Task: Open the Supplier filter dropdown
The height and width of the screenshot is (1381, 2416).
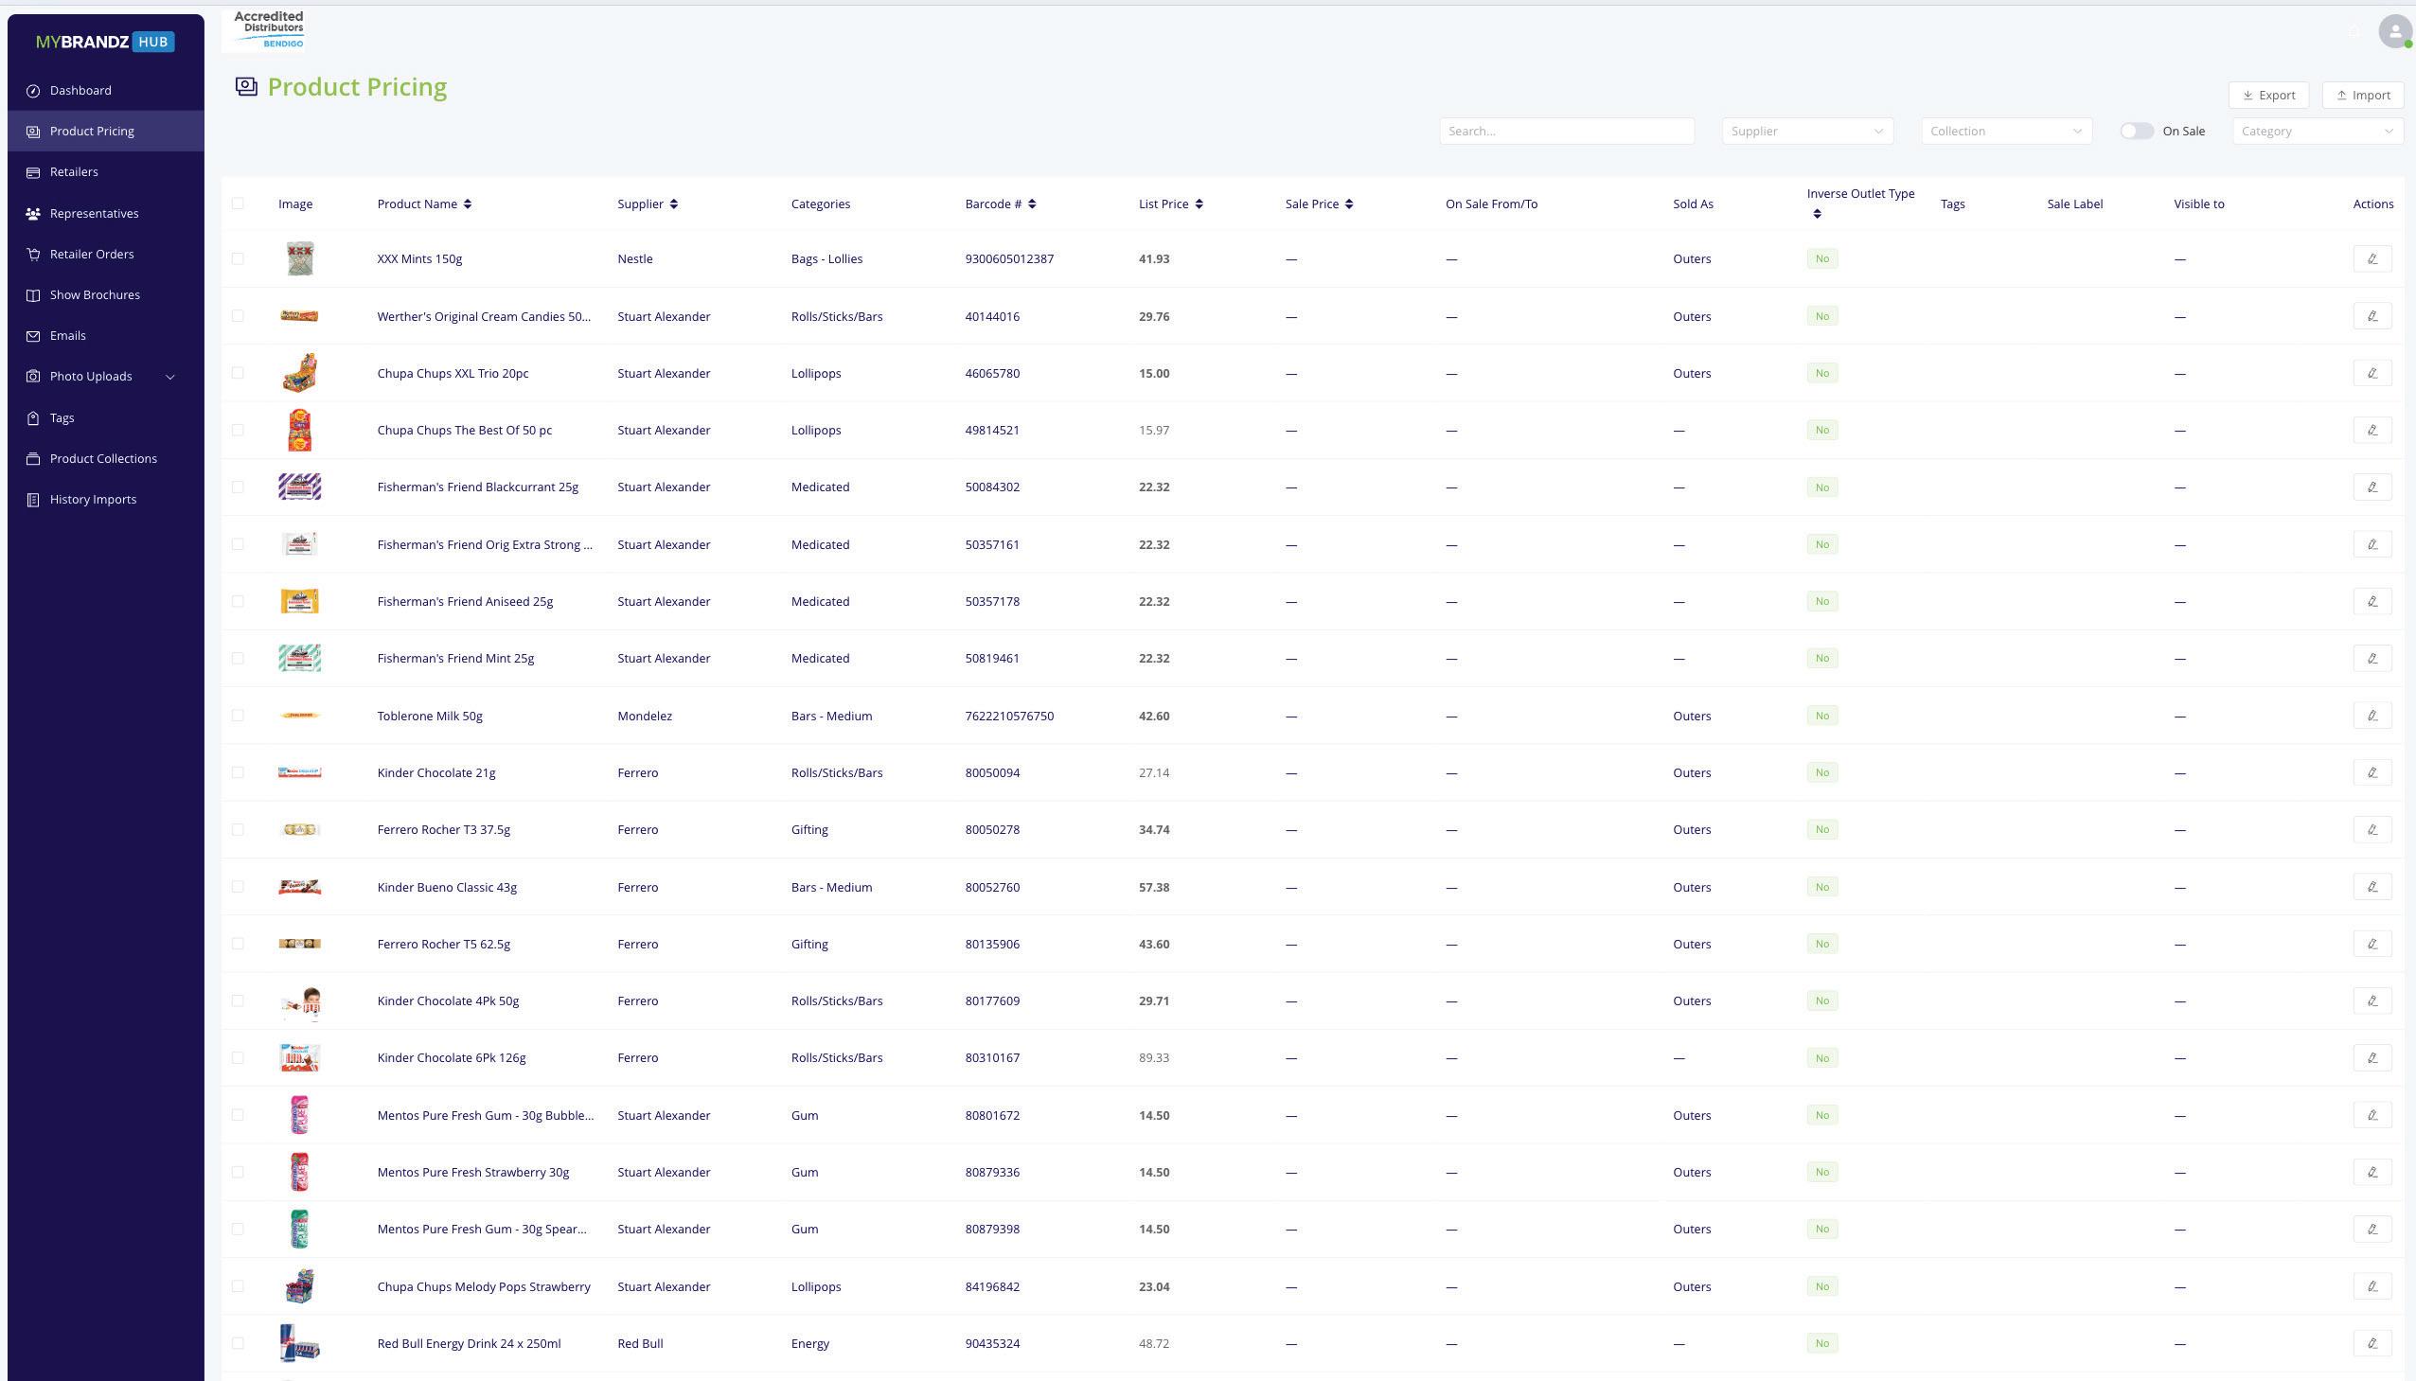Action: coord(1806,131)
